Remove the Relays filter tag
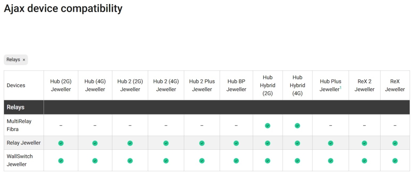Image resolution: width=415 pixels, height=173 pixels. [x=24, y=60]
